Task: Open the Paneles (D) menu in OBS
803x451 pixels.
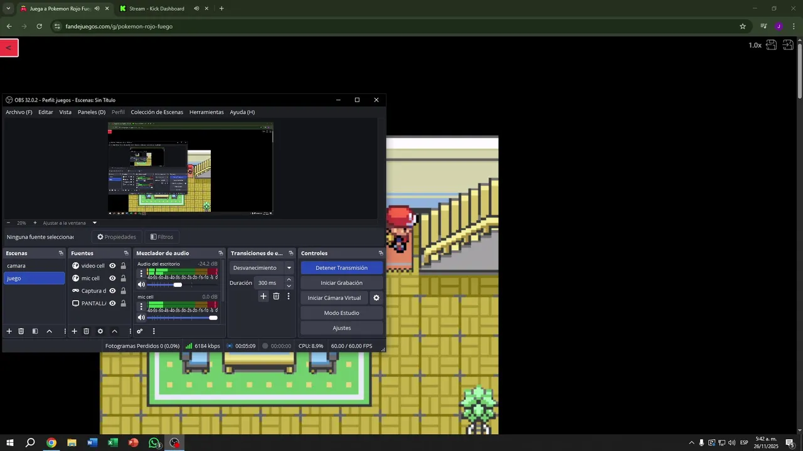Action: [92, 112]
